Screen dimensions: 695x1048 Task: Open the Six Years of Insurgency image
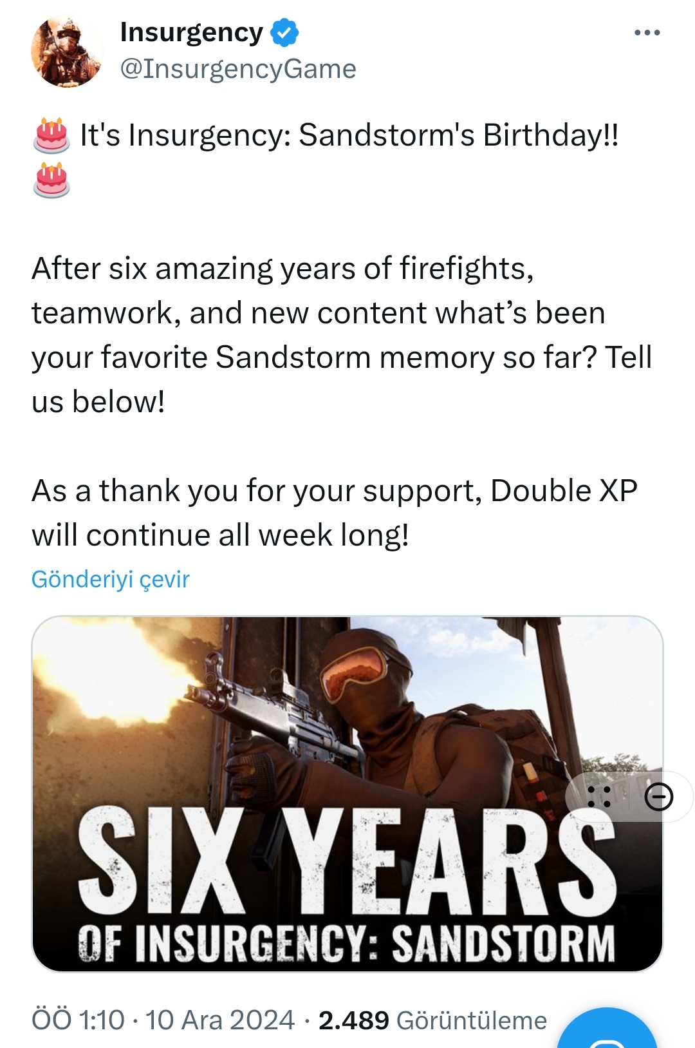pos(347,794)
